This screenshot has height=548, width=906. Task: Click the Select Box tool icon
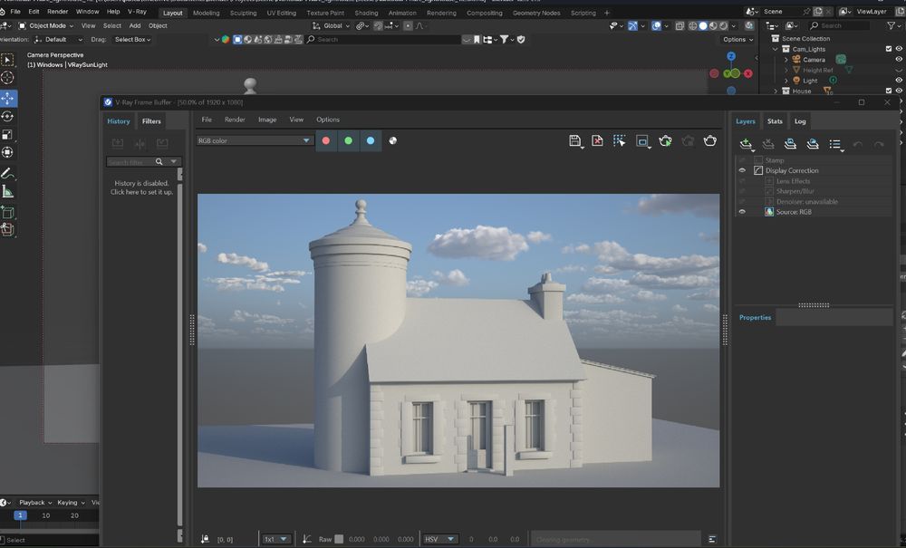(7, 60)
